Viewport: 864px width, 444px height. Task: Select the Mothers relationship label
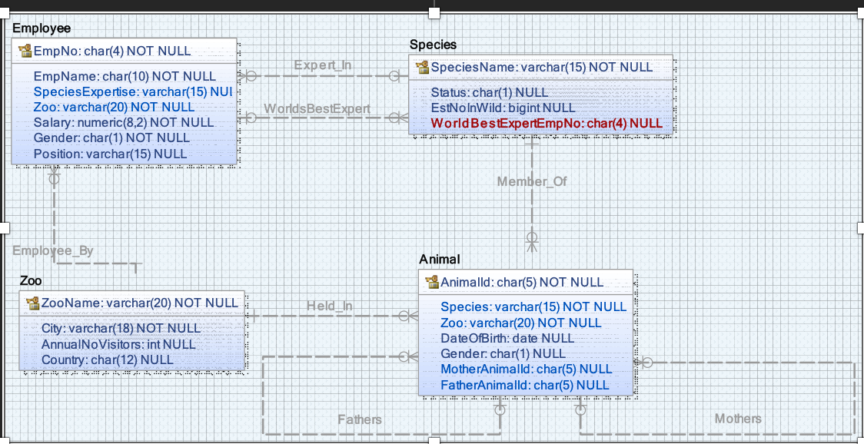click(x=737, y=419)
